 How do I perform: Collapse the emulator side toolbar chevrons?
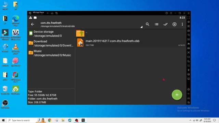point(189,13)
